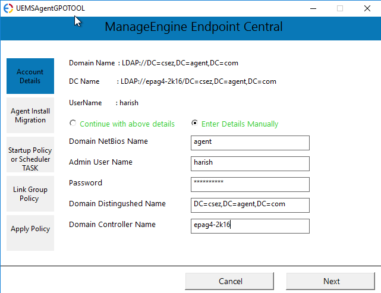Screen dimensions: 381x293
Task: Close the UEMSAgentGPOTOOL window
Action: [367, 8]
